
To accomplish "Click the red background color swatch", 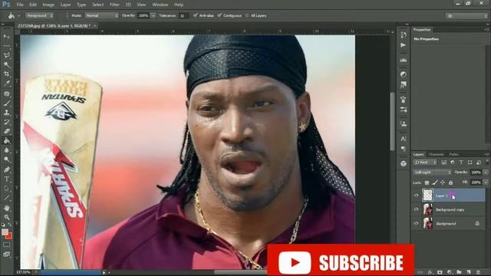I will (x=9, y=236).
